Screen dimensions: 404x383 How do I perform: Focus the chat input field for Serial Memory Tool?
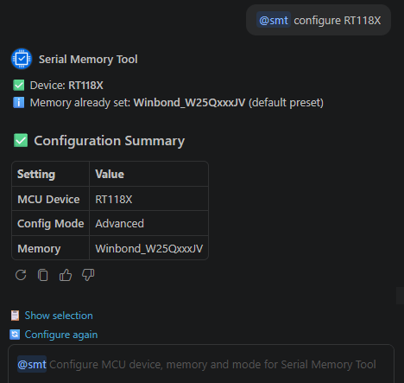click(x=201, y=364)
